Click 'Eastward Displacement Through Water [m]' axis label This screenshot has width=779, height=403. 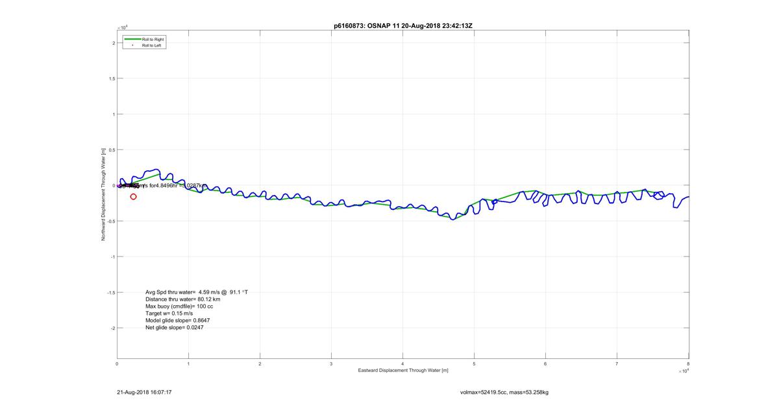pyautogui.click(x=403, y=371)
